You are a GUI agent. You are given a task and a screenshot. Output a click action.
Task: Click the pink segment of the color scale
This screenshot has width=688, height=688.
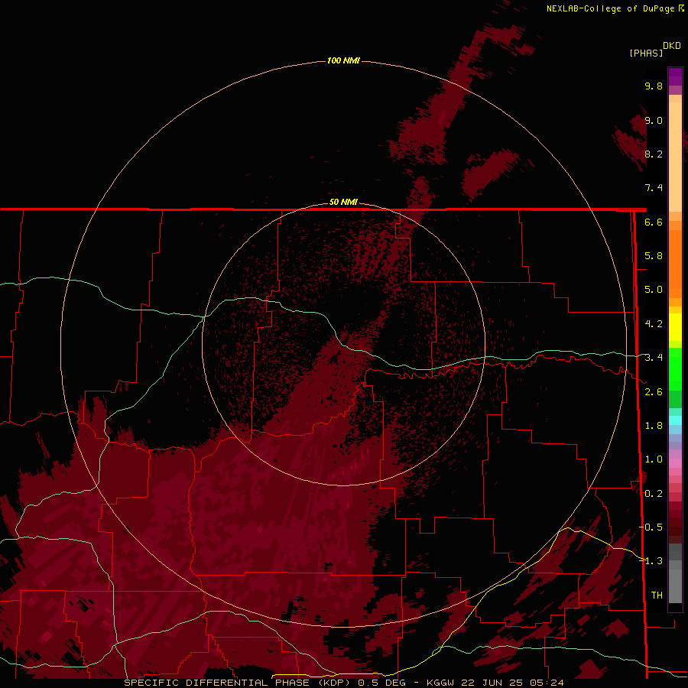[675, 463]
